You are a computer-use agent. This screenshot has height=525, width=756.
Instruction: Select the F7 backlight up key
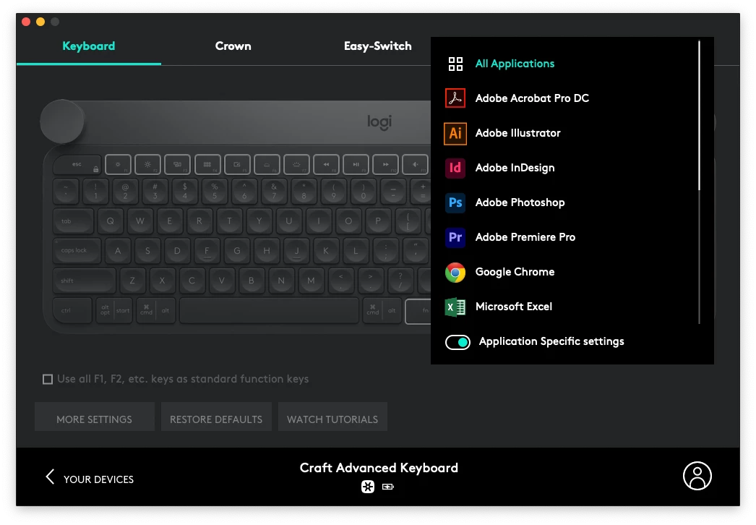296,165
